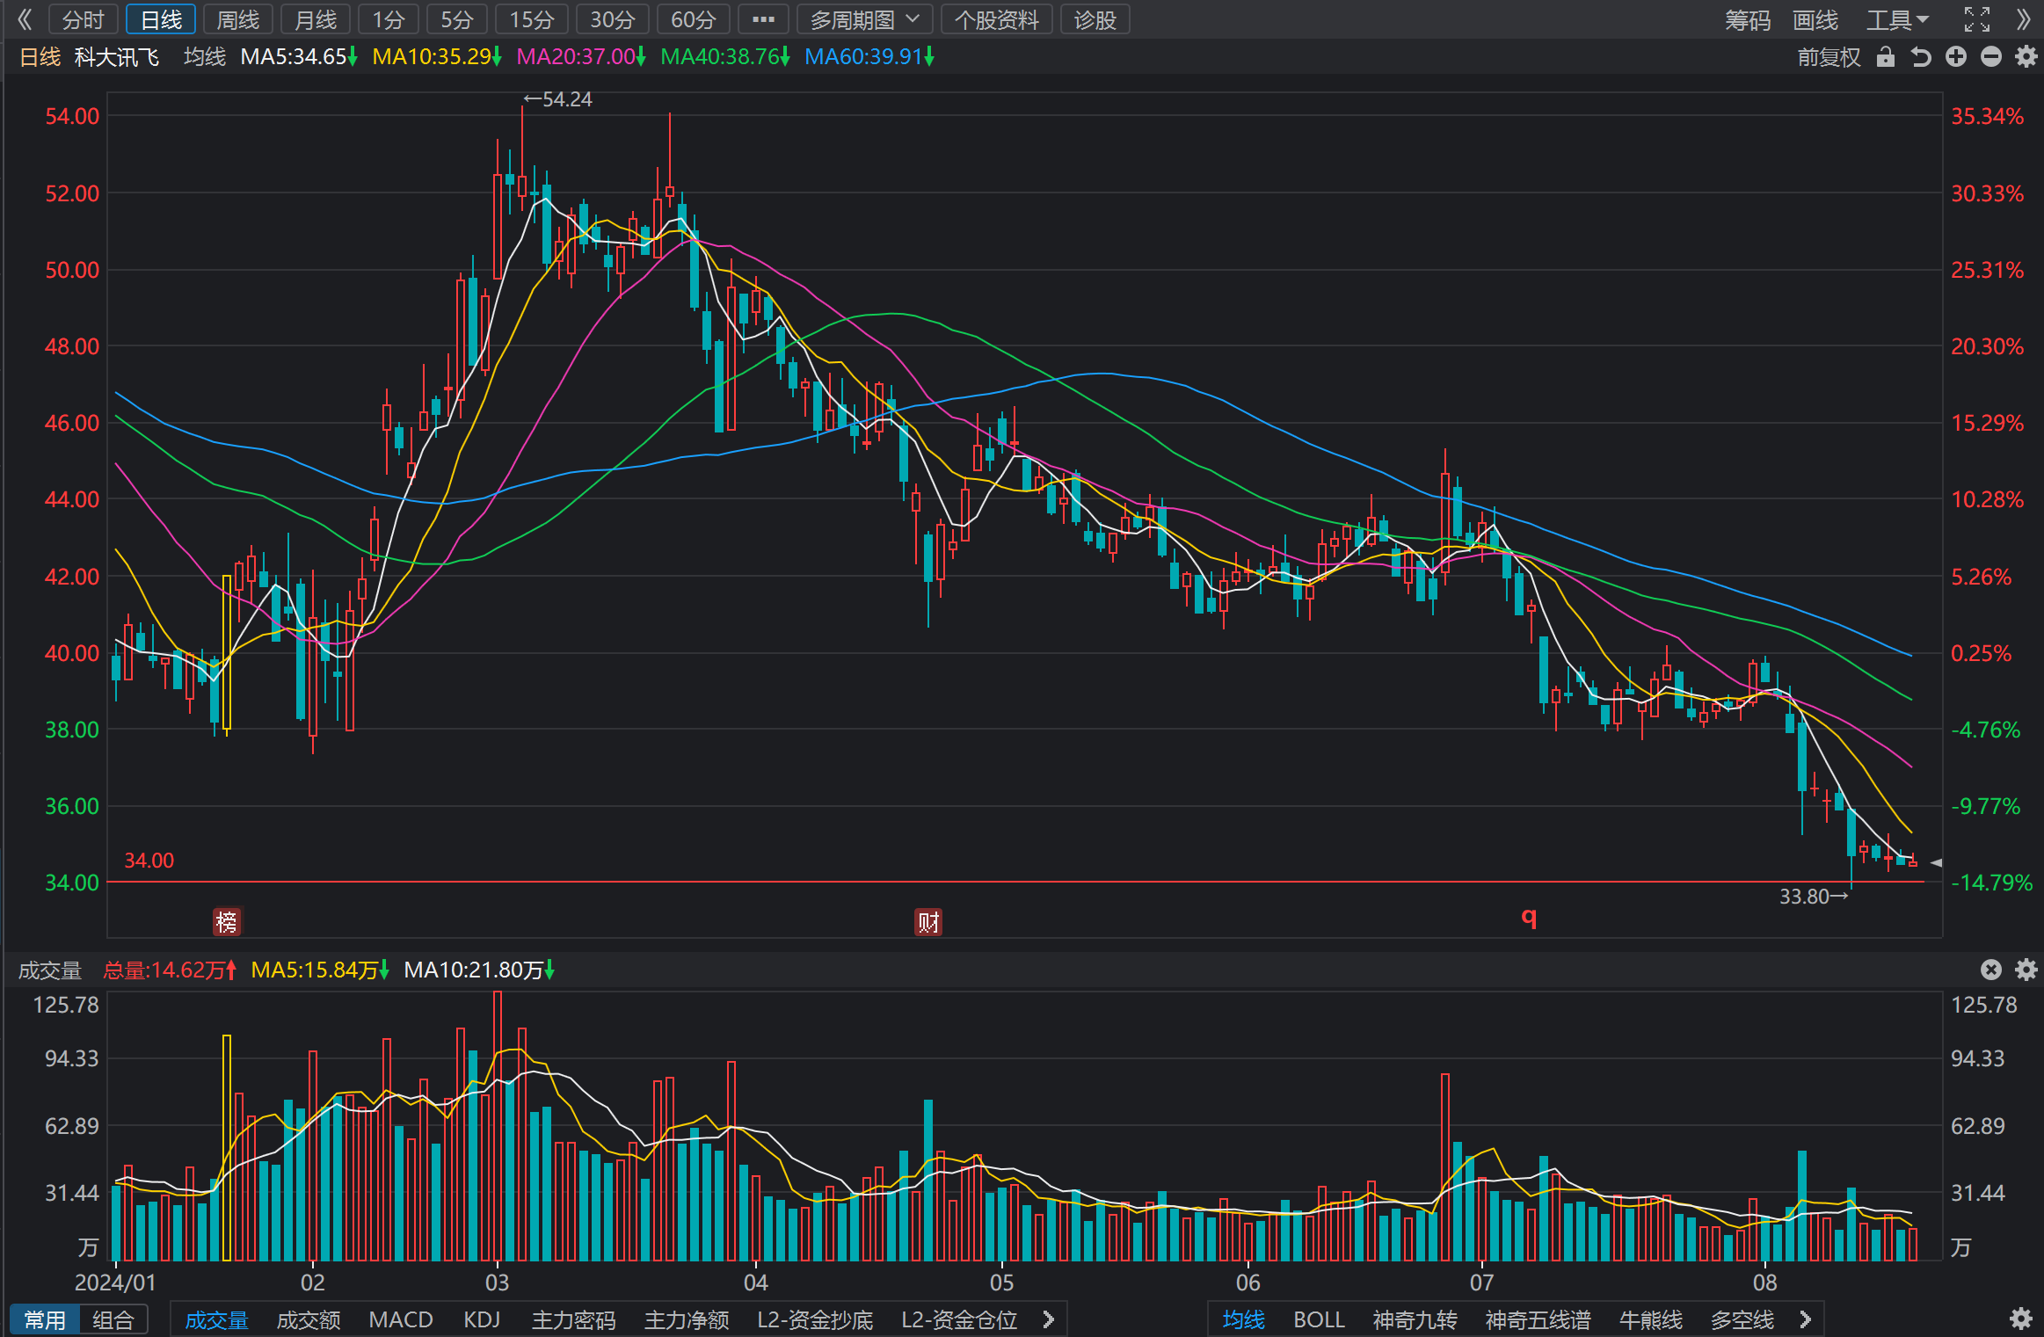The height and width of the screenshot is (1337, 2044).
Task: Zoom in chart with plus icon
Action: 1956,57
